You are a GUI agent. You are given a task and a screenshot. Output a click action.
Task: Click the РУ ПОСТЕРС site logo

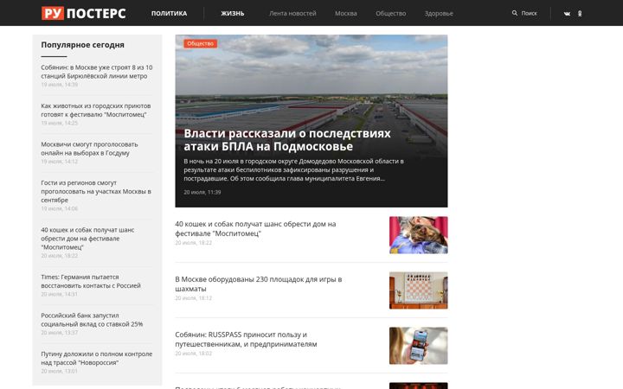(x=83, y=13)
